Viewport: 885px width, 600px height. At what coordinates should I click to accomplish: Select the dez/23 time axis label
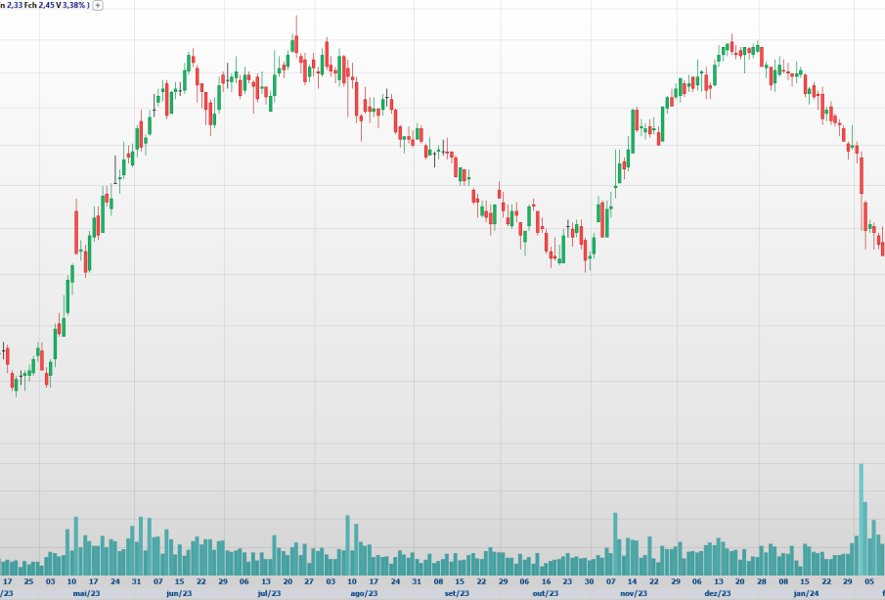pyautogui.click(x=717, y=593)
